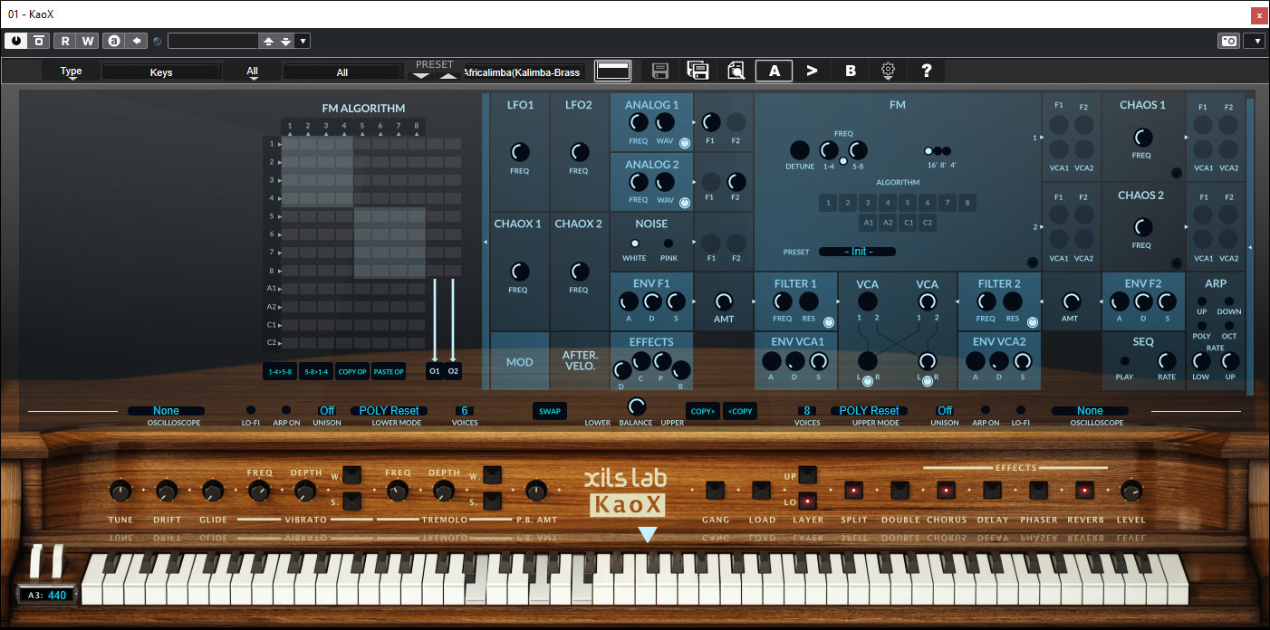
Task: Enable the Delay effect switch
Action: (x=992, y=491)
